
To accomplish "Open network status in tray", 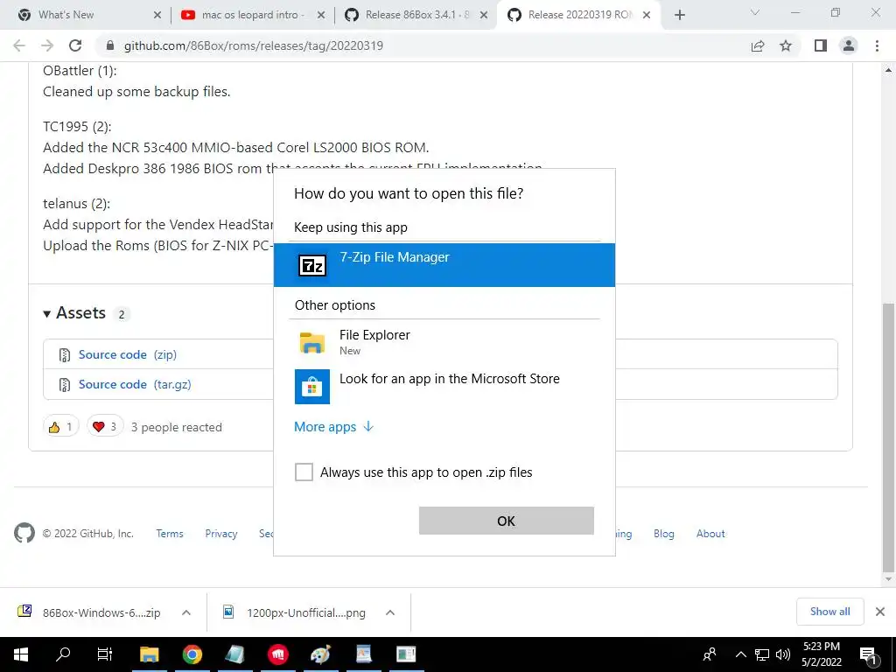I will point(762,654).
